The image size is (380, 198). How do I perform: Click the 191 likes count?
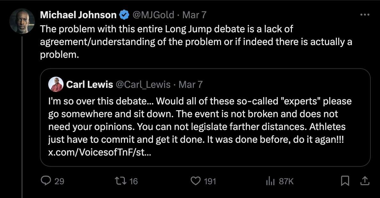coord(210,181)
